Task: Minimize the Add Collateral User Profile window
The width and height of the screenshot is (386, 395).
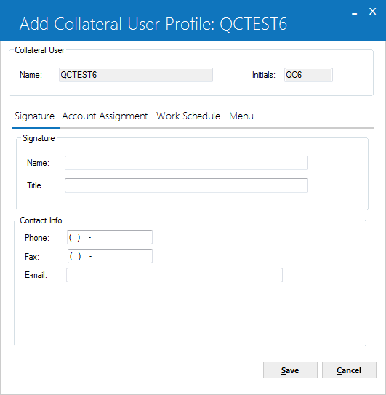Action: click(355, 12)
